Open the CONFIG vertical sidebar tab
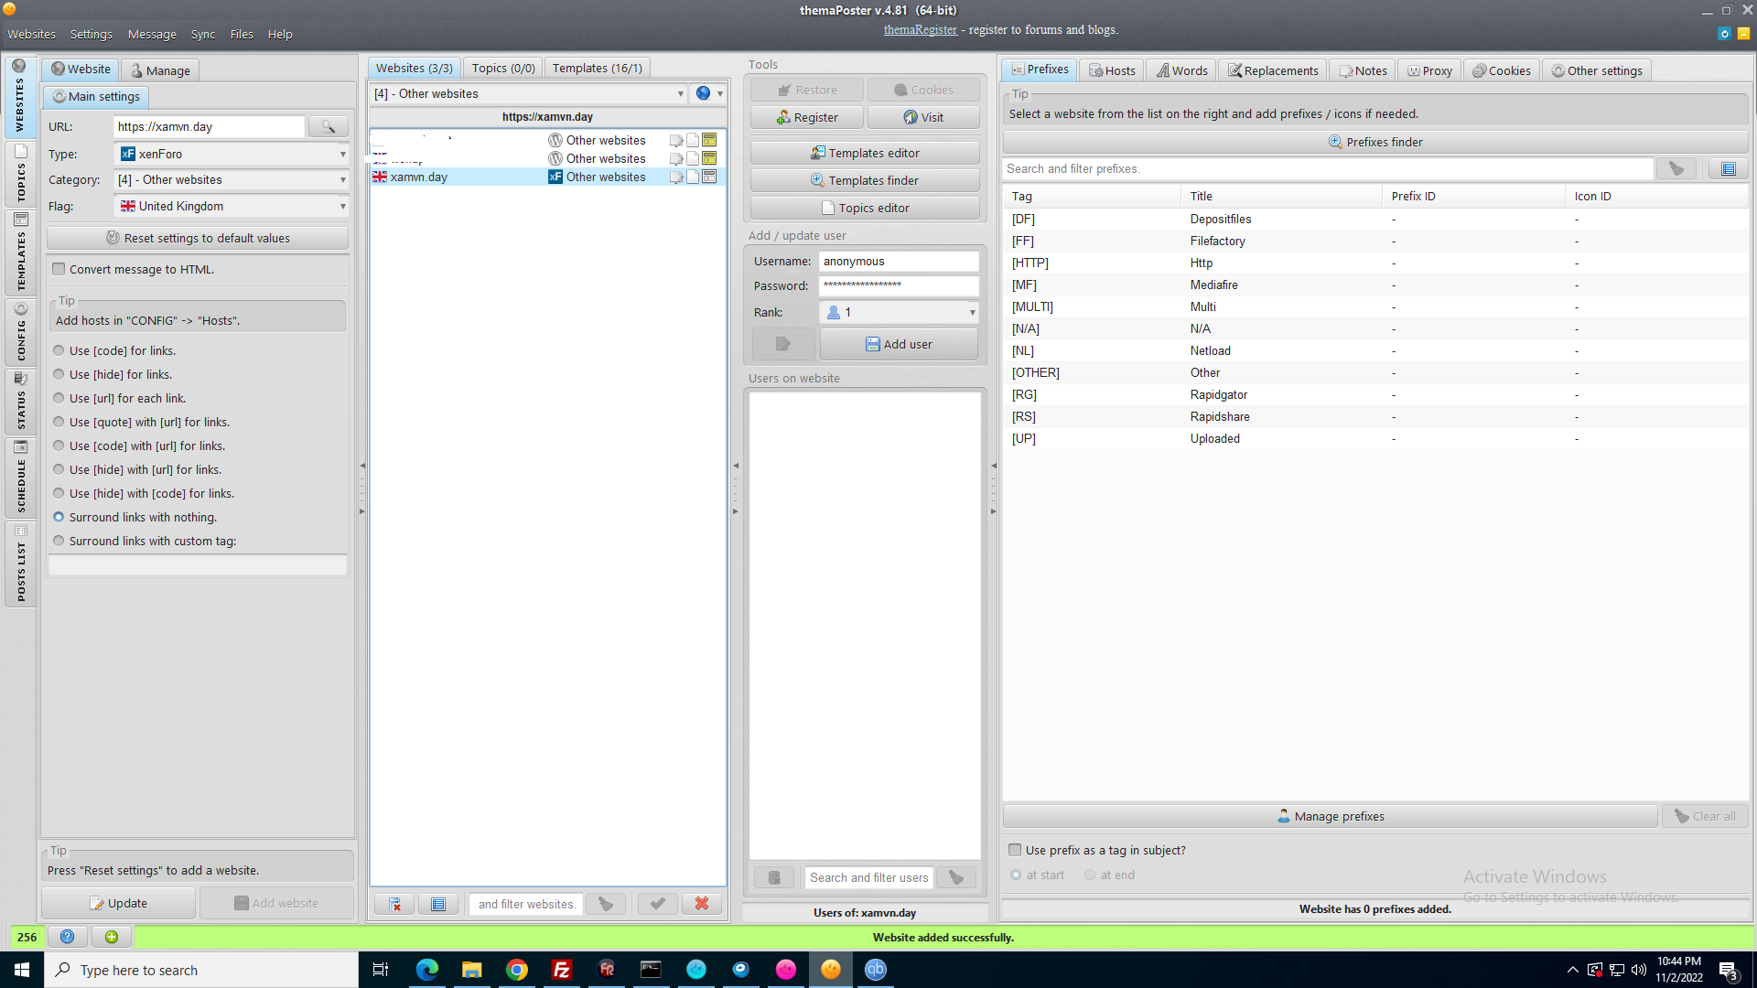The height and width of the screenshot is (988, 1757). 20,332
